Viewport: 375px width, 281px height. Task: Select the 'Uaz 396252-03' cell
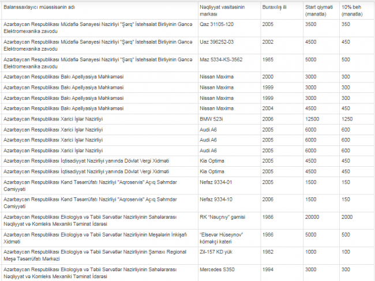(229, 46)
